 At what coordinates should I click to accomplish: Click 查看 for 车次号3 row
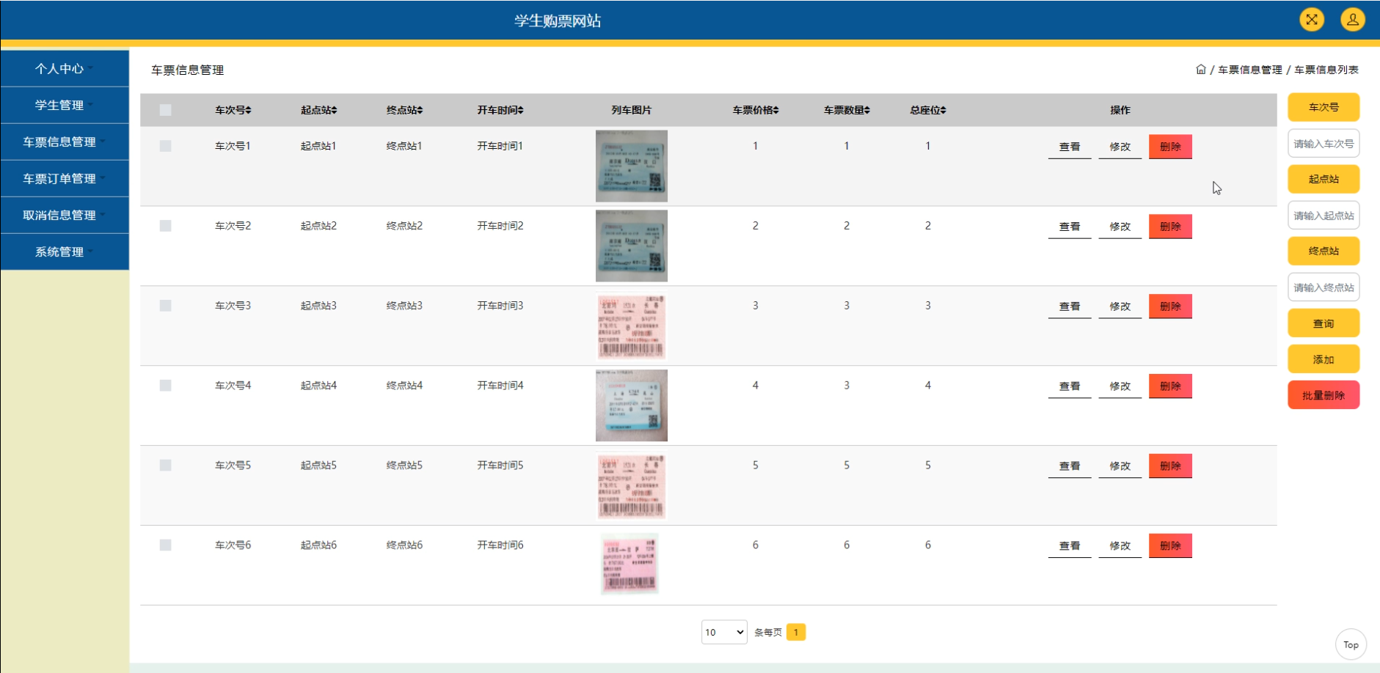(1070, 306)
